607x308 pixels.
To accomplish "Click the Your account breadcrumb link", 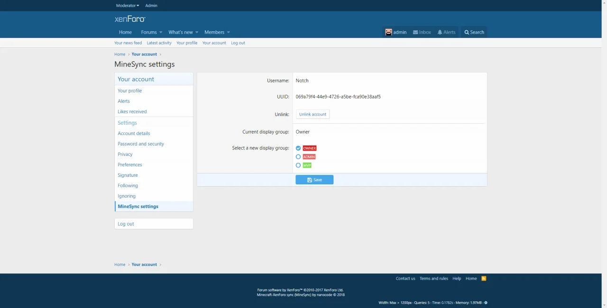I will (x=144, y=54).
